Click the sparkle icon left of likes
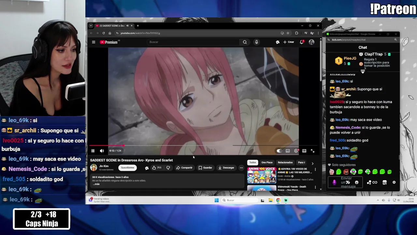The width and height of the screenshot is (417, 235). (x=147, y=168)
